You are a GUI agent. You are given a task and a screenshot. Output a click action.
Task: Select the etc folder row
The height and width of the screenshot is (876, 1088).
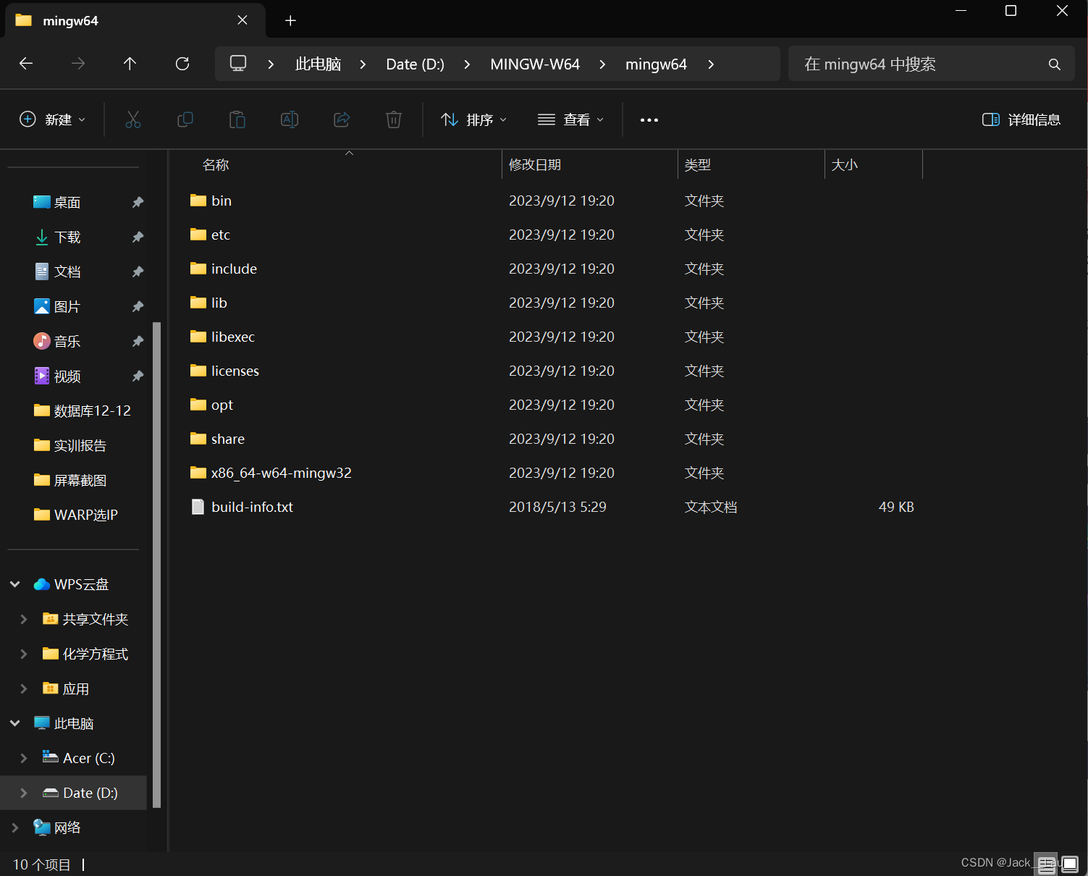[555, 235]
